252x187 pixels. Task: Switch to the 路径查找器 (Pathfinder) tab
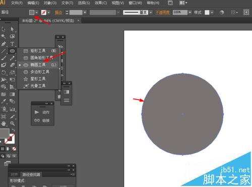[31, 174]
